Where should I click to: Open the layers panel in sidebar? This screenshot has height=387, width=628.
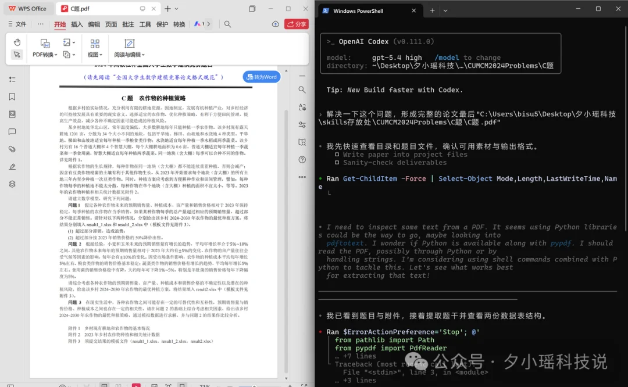pos(12,184)
